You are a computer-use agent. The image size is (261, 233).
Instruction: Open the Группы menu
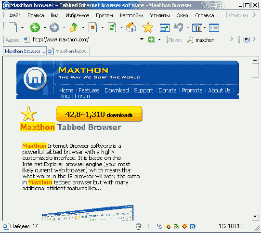tap(104, 15)
